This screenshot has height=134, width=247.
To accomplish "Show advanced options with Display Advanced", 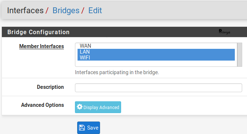I will point(98,107).
